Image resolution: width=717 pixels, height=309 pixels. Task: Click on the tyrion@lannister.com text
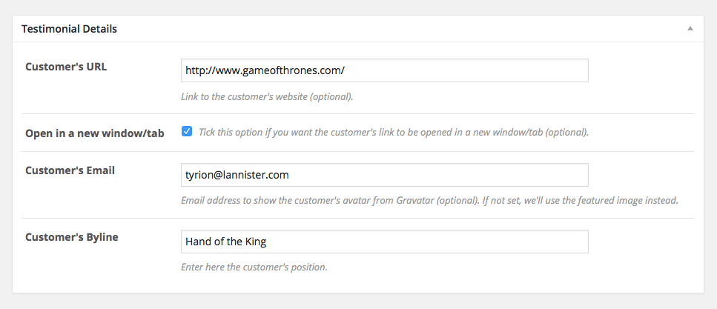(x=237, y=175)
